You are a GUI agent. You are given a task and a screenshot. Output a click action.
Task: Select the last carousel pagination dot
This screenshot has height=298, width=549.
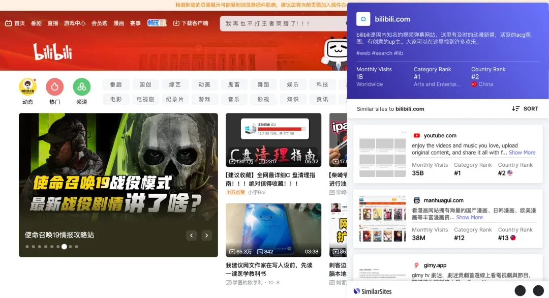click(x=76, y=247)
